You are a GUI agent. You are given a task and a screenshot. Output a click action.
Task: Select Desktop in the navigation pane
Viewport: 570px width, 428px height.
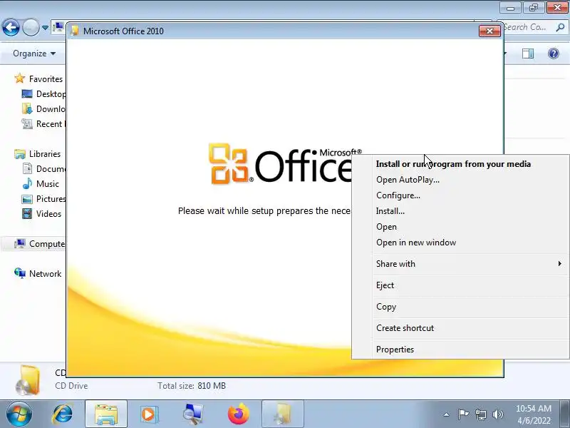coord(51,94)
